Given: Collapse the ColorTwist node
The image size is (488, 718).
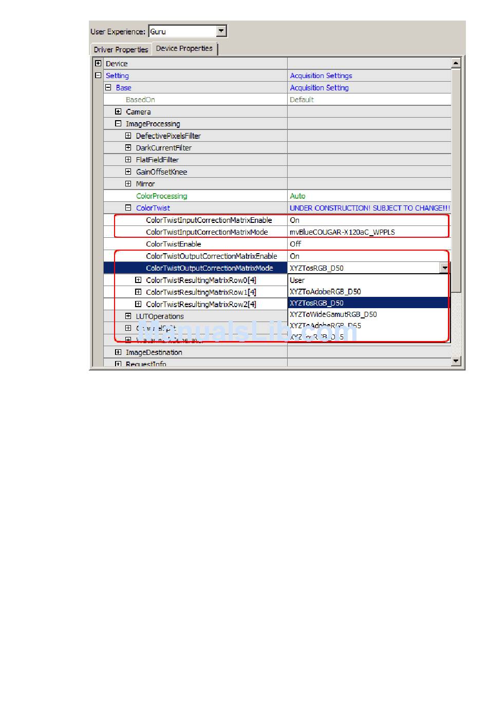Looking at the screenshot, I should click(128, 207).
